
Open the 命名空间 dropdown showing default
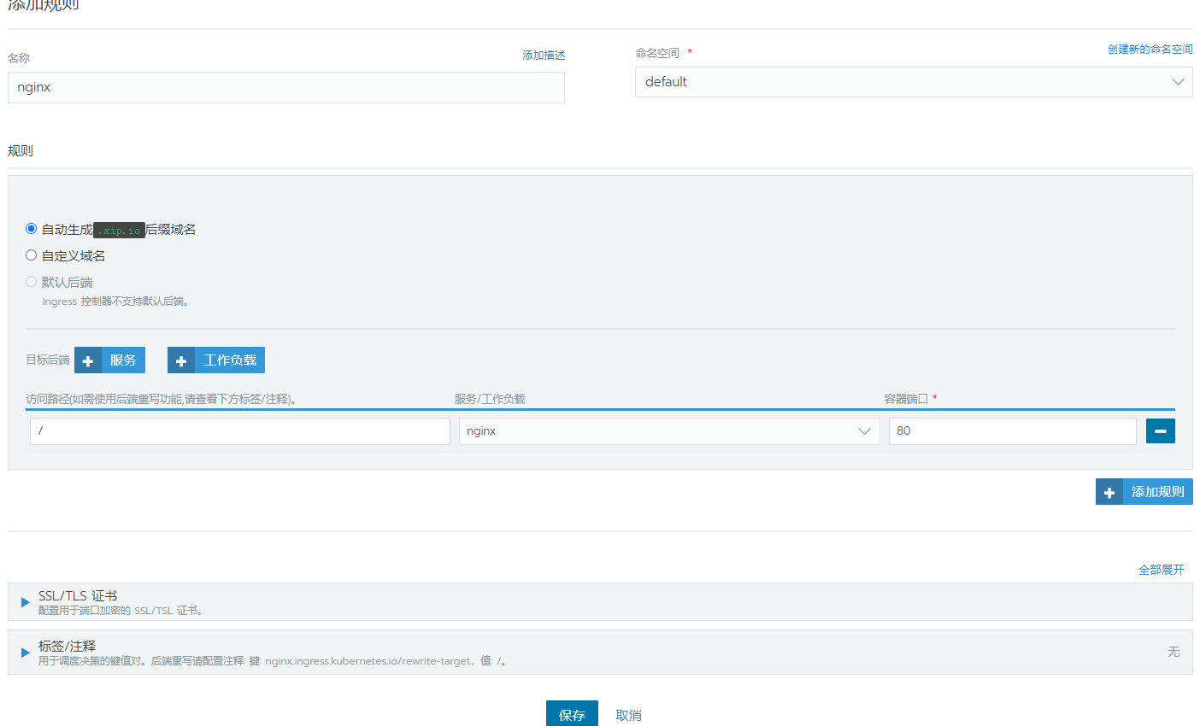[914, 82]
